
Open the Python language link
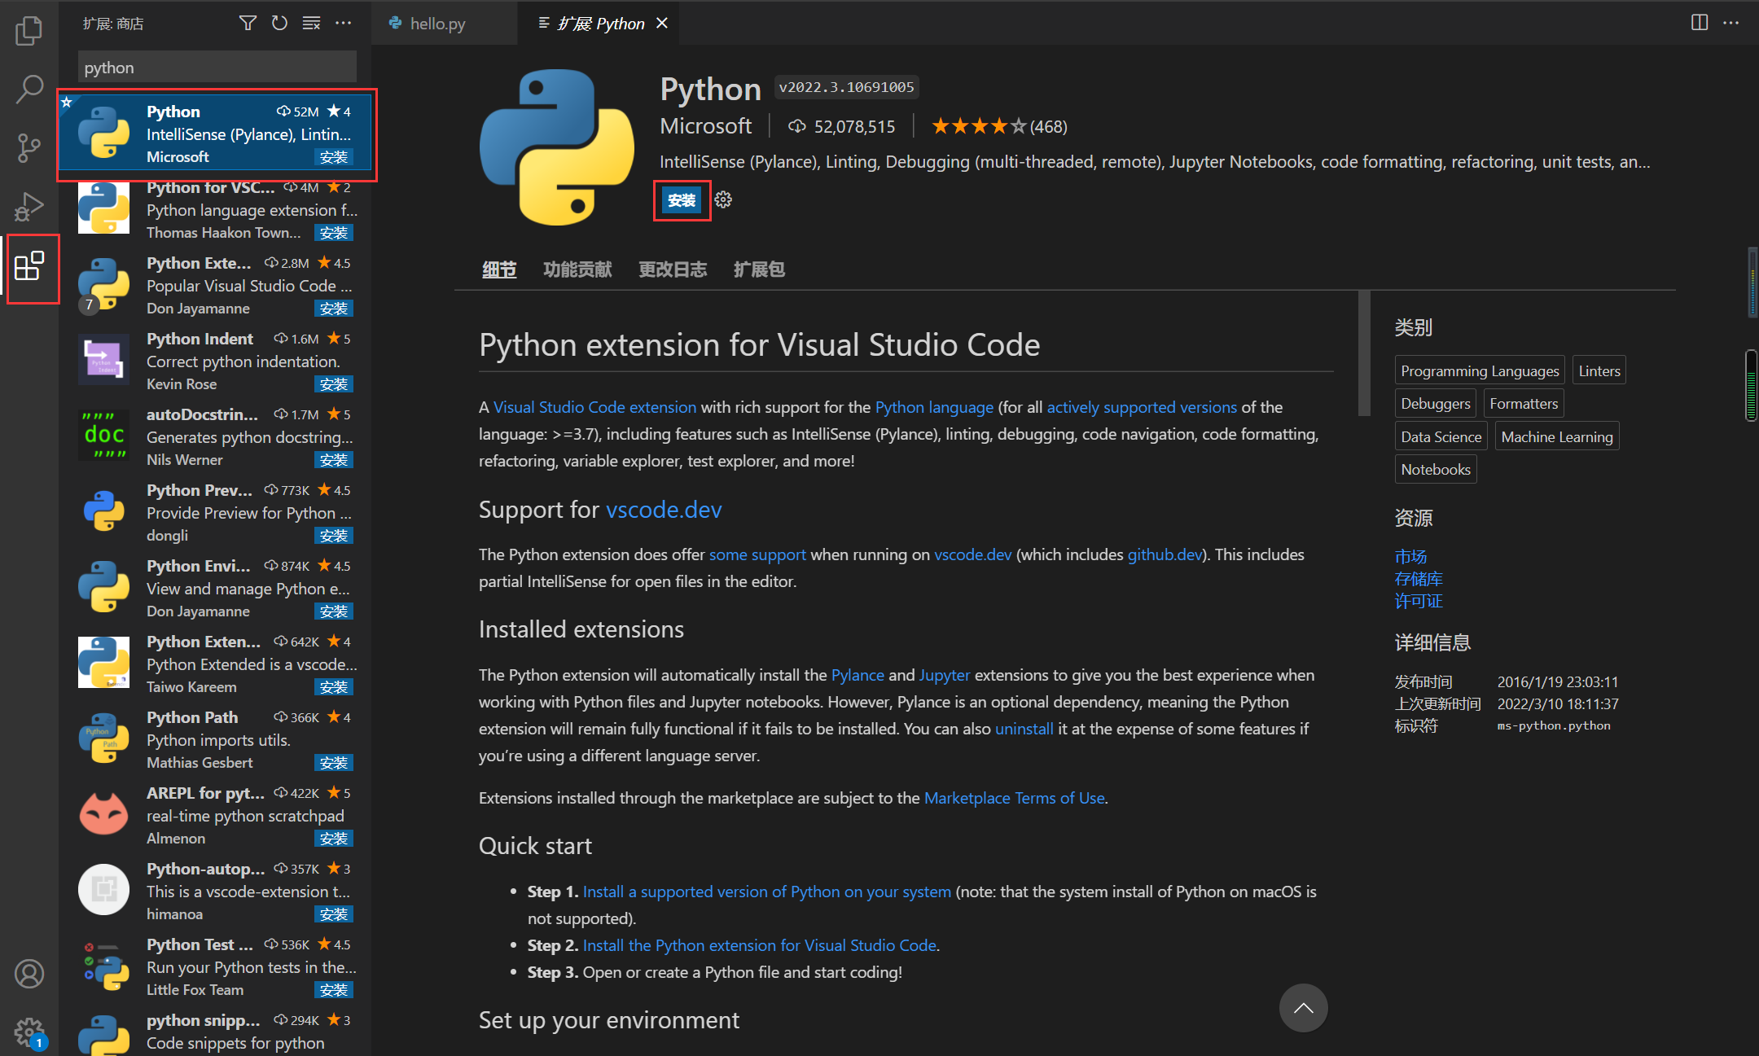pos(934,407)
